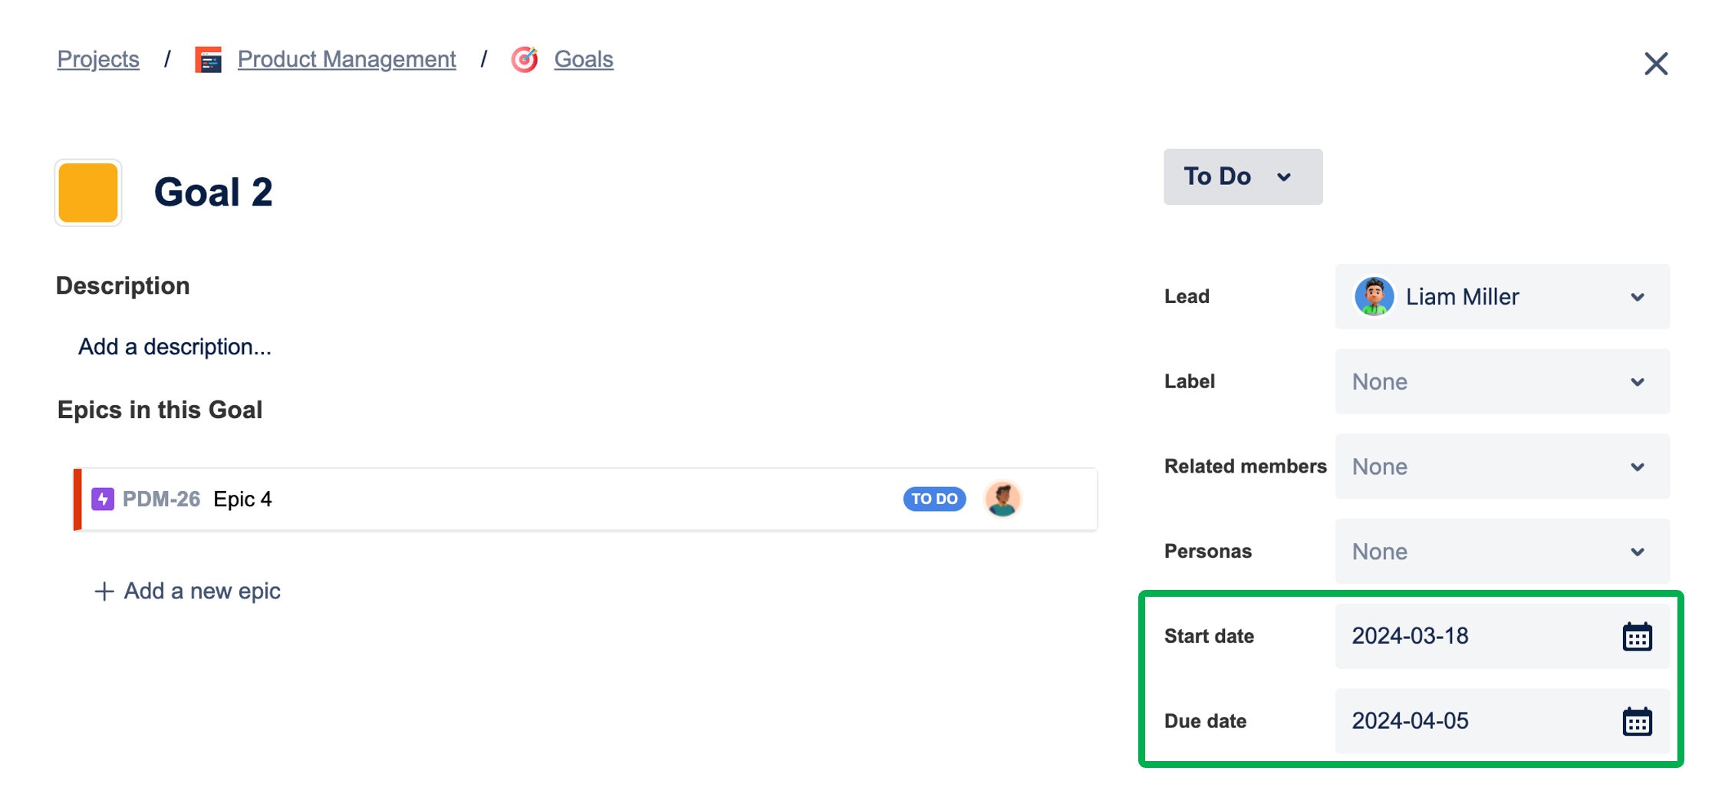
Task: Click the TO DO badge on Epic 4
Action: click(x=934, y=499)
